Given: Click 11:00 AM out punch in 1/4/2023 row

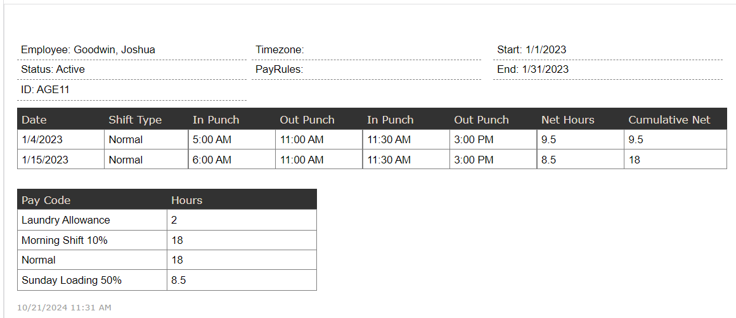Looking at the screenshot, I should (319, 140).
